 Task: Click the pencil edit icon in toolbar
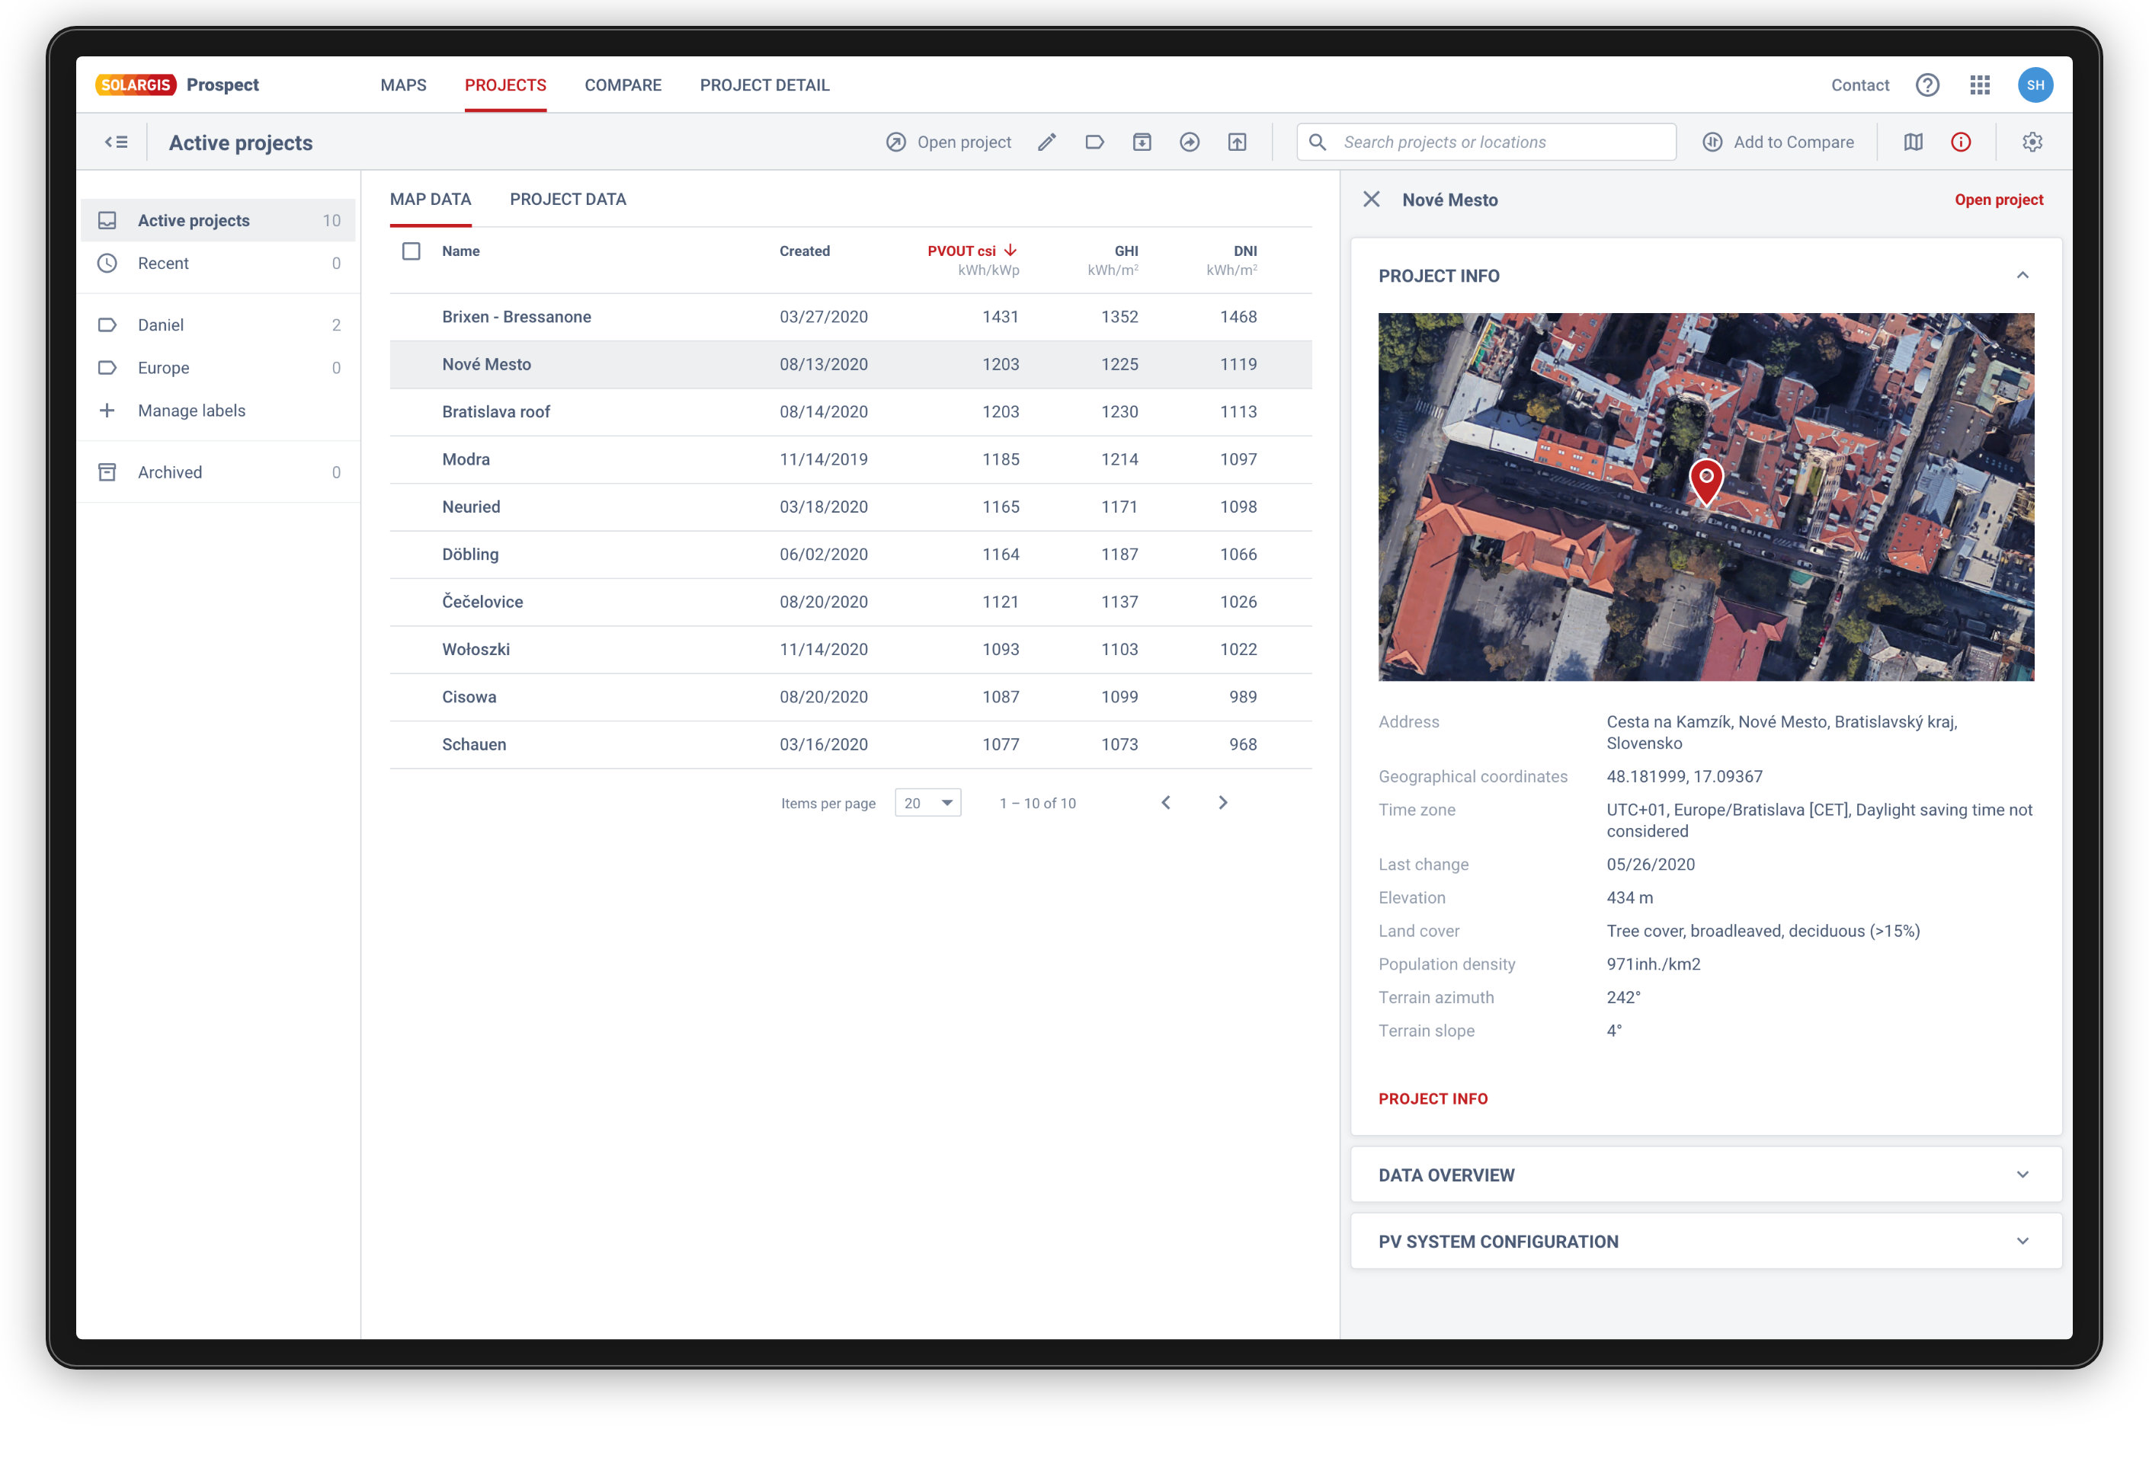click(x=1047, y=142)
